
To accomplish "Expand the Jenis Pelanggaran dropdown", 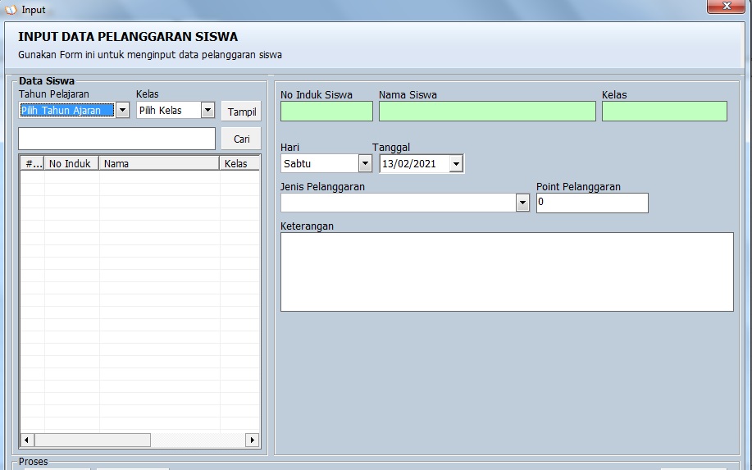I will (522, 203).
